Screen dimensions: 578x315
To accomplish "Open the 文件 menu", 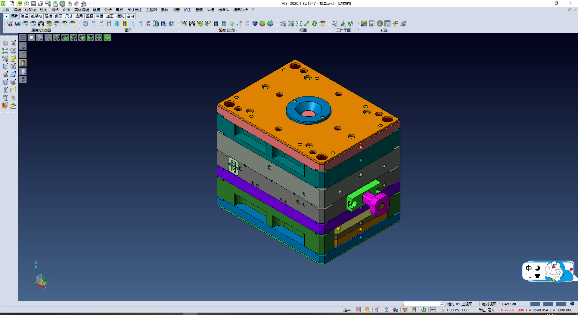I will tap(6, 10).
